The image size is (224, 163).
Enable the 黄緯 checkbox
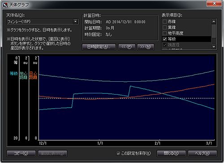point(164,28)
